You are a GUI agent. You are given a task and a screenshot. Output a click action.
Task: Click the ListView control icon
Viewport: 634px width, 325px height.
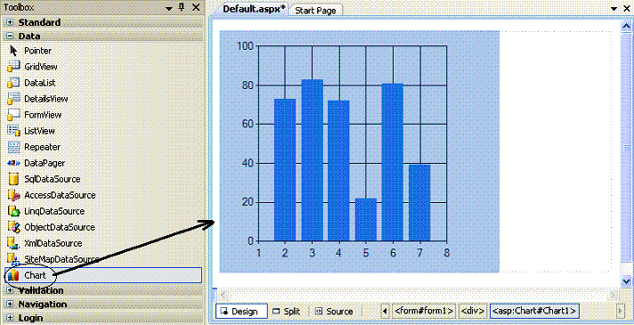click(x=13, y=131)
